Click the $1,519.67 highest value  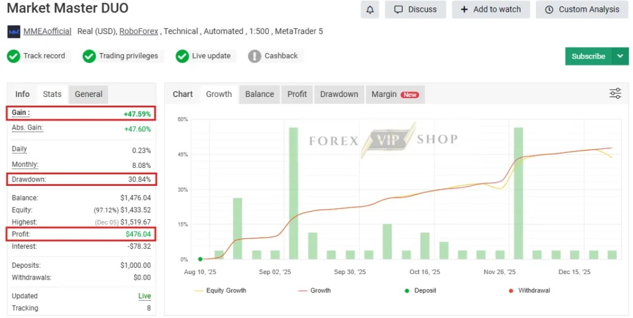(135, 222)
